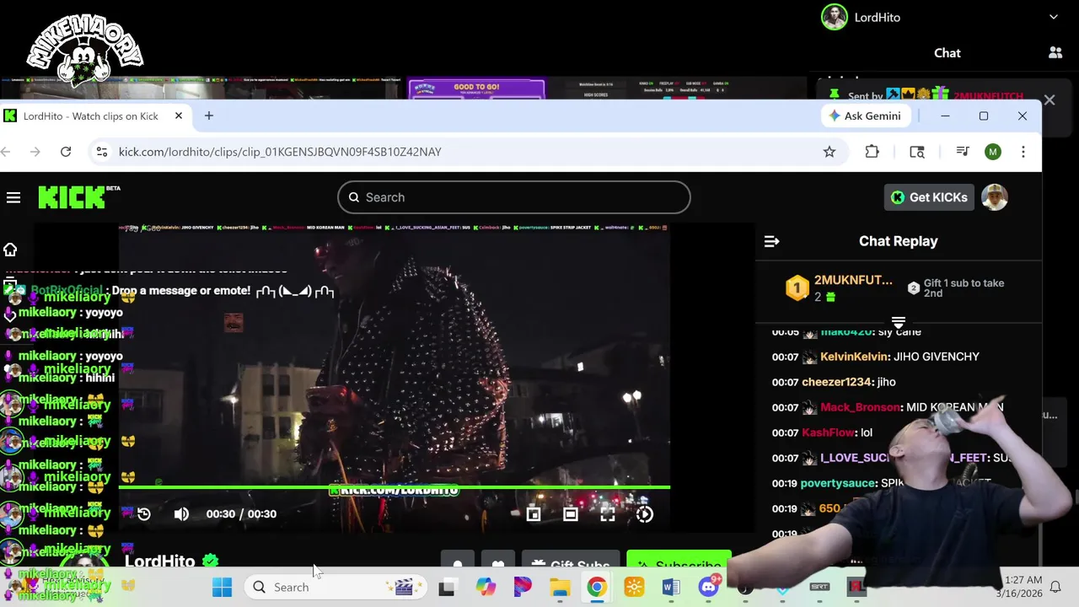Open Copilot from the taskbar
1079x607 pixels.
pos(486,587)
